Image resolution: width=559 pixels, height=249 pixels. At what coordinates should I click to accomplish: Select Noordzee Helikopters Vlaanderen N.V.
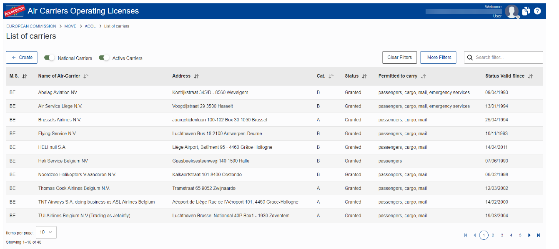point(77,175)
